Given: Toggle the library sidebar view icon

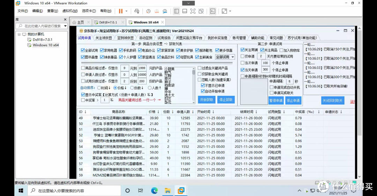Looking at the screenshot, I should 177,11.
